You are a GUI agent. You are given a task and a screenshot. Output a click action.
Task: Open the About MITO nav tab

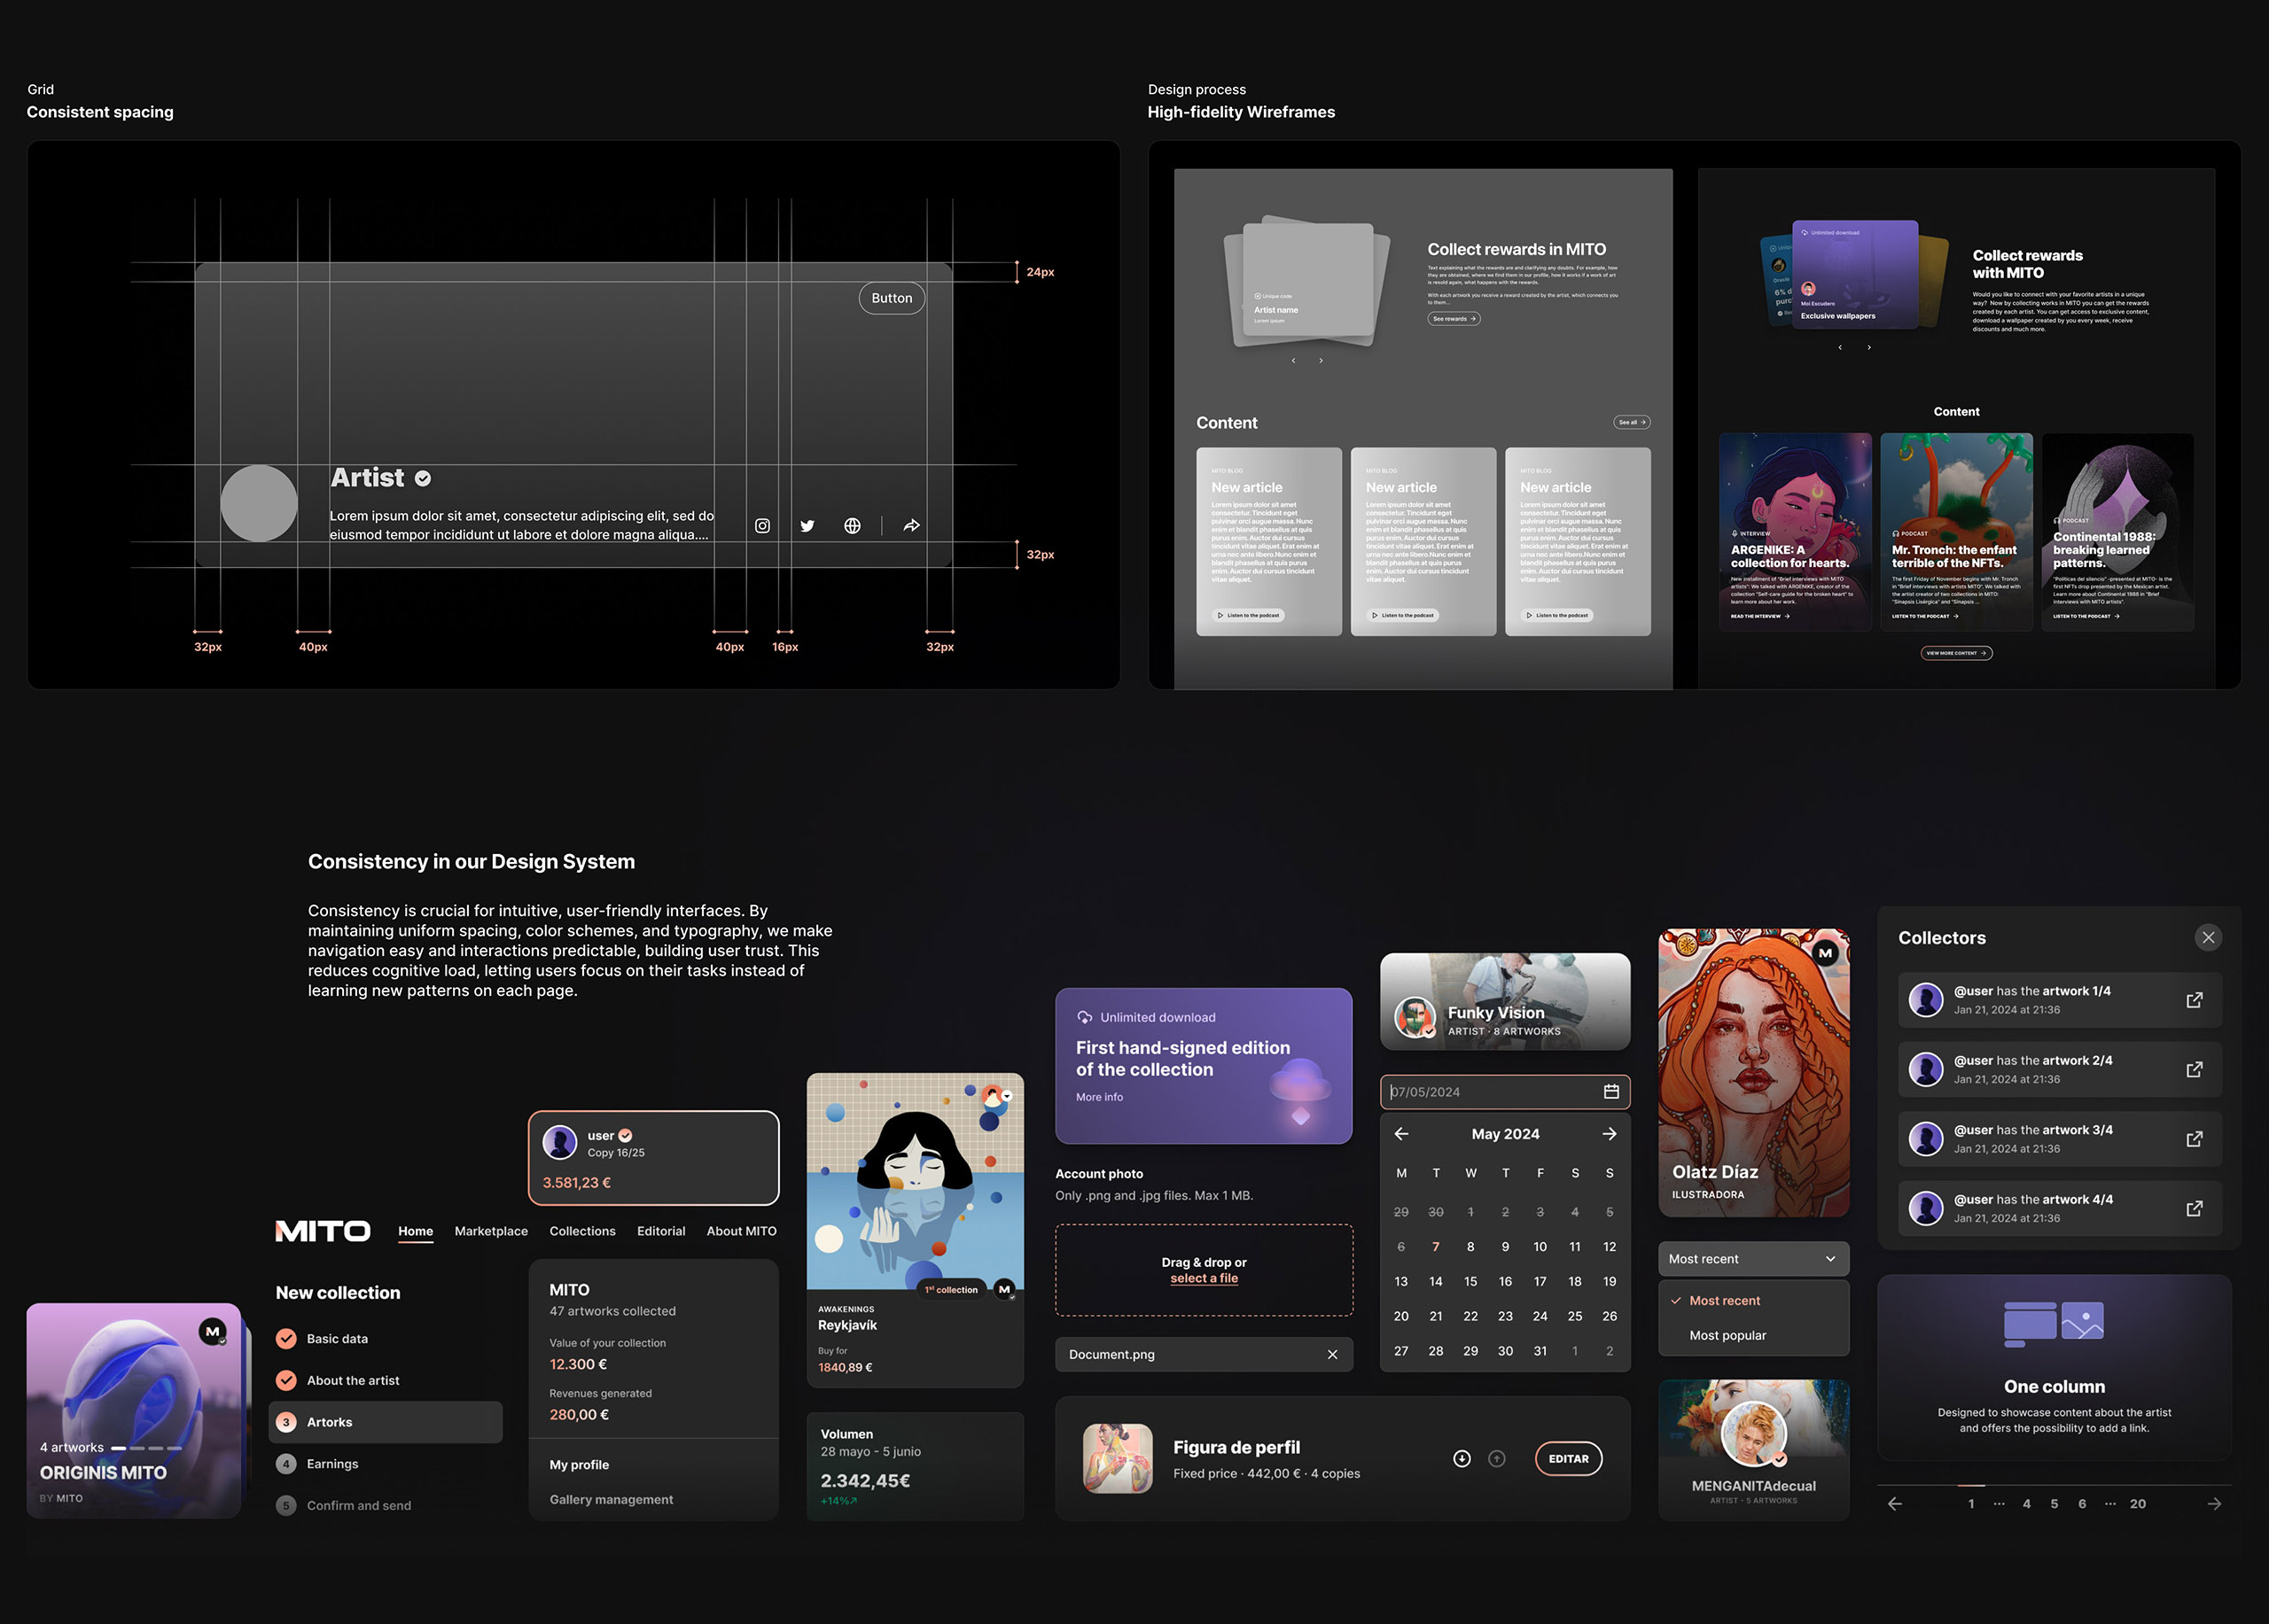pyautogui.click(x=741, y=1231)
